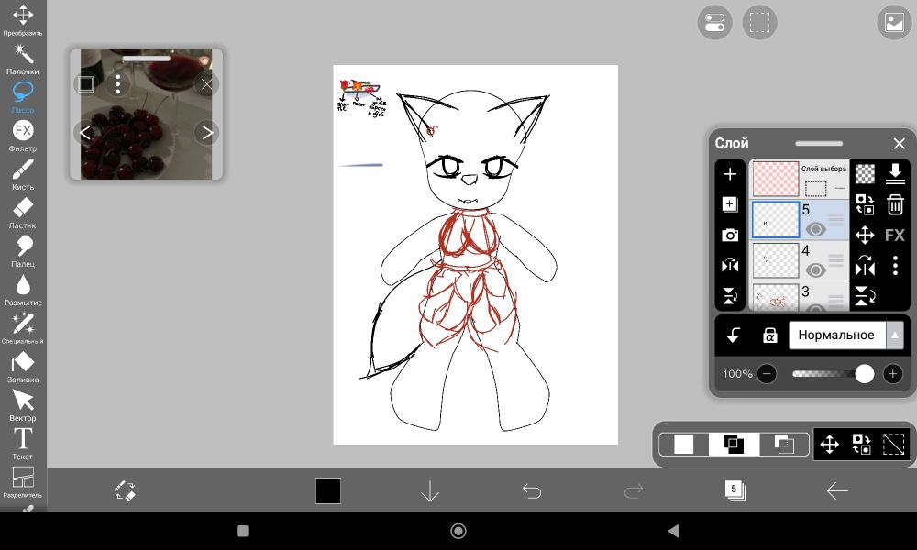Move layer with four-arrow icon in Layer panel
Screen dimensions: 917x550
tap(865, 235)
